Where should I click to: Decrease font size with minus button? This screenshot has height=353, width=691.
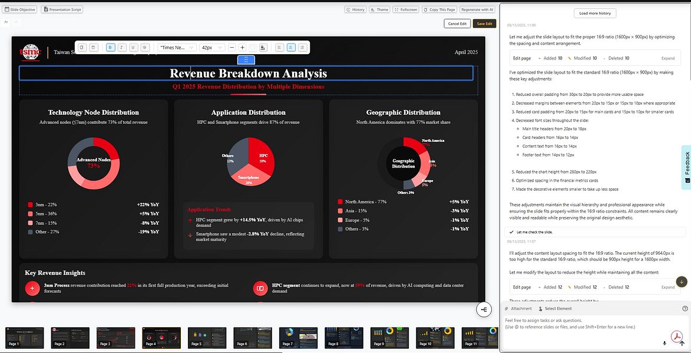pyautogui.click(x=232, y=48)
